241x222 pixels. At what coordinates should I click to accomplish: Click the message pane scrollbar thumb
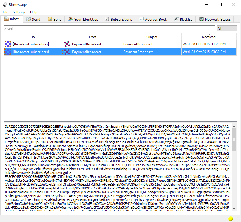point(234,140)
